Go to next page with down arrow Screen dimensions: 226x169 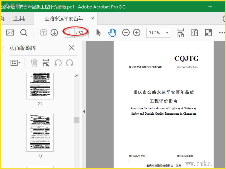pos(54,33)
